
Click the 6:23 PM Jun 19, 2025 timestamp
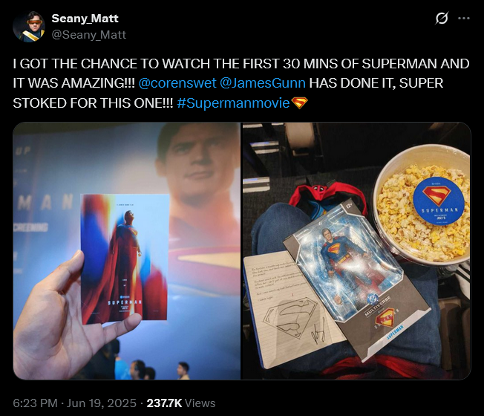pyautogui.click(x=74, y=403)
